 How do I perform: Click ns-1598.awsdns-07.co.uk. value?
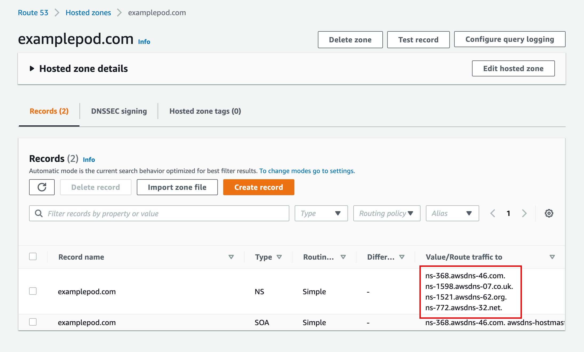coord(469,286)
